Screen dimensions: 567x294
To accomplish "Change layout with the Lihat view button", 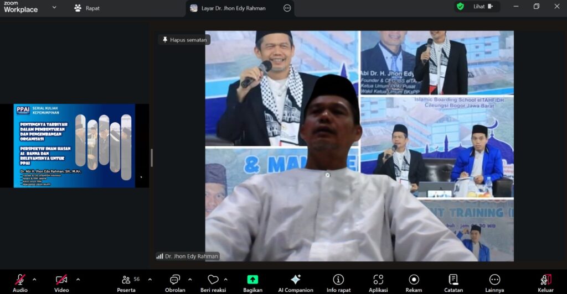I will coord(483,7).
